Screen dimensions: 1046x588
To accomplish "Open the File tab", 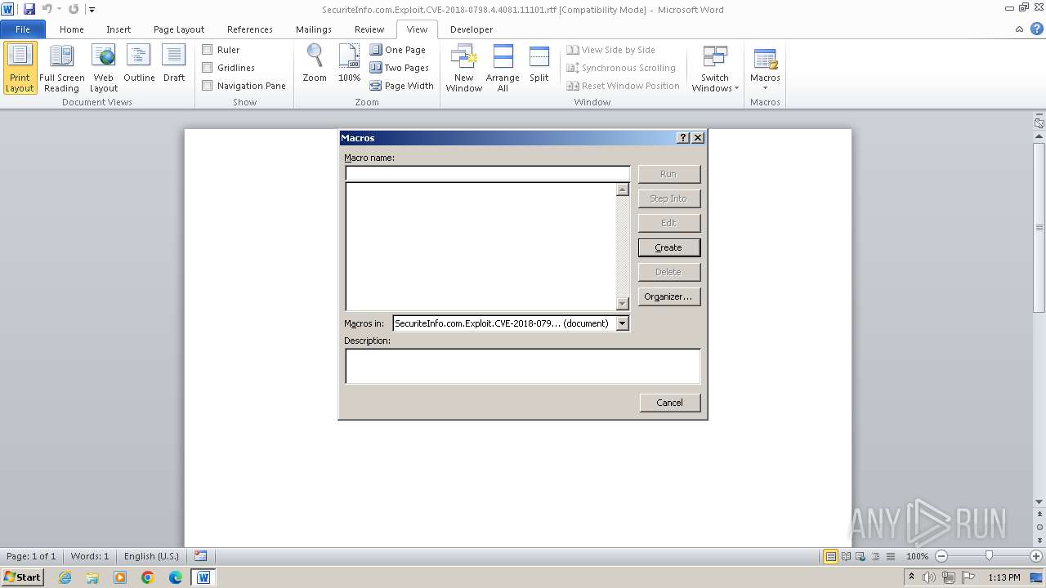I will (x=23, y=29).
